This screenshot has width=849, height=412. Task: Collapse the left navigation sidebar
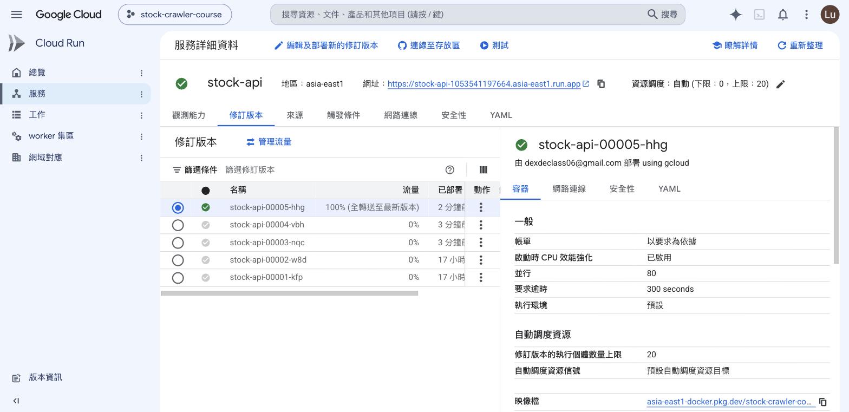click(x=16, y=401)
